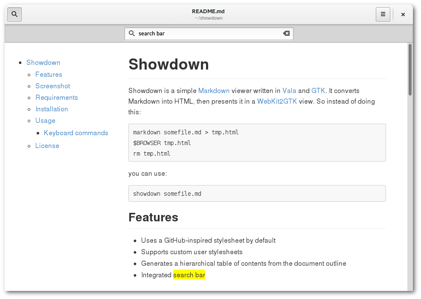Click the vertical scrollbar thumb
421x299 pixels.
(410, 70)
